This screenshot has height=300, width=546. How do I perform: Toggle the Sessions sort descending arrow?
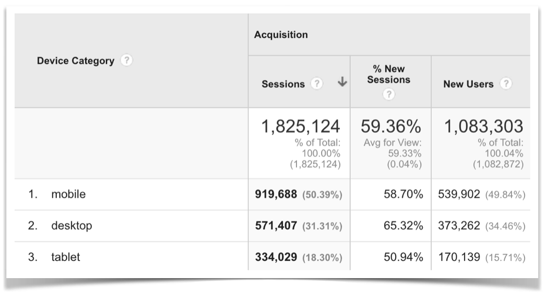click(x=342, y=82)
